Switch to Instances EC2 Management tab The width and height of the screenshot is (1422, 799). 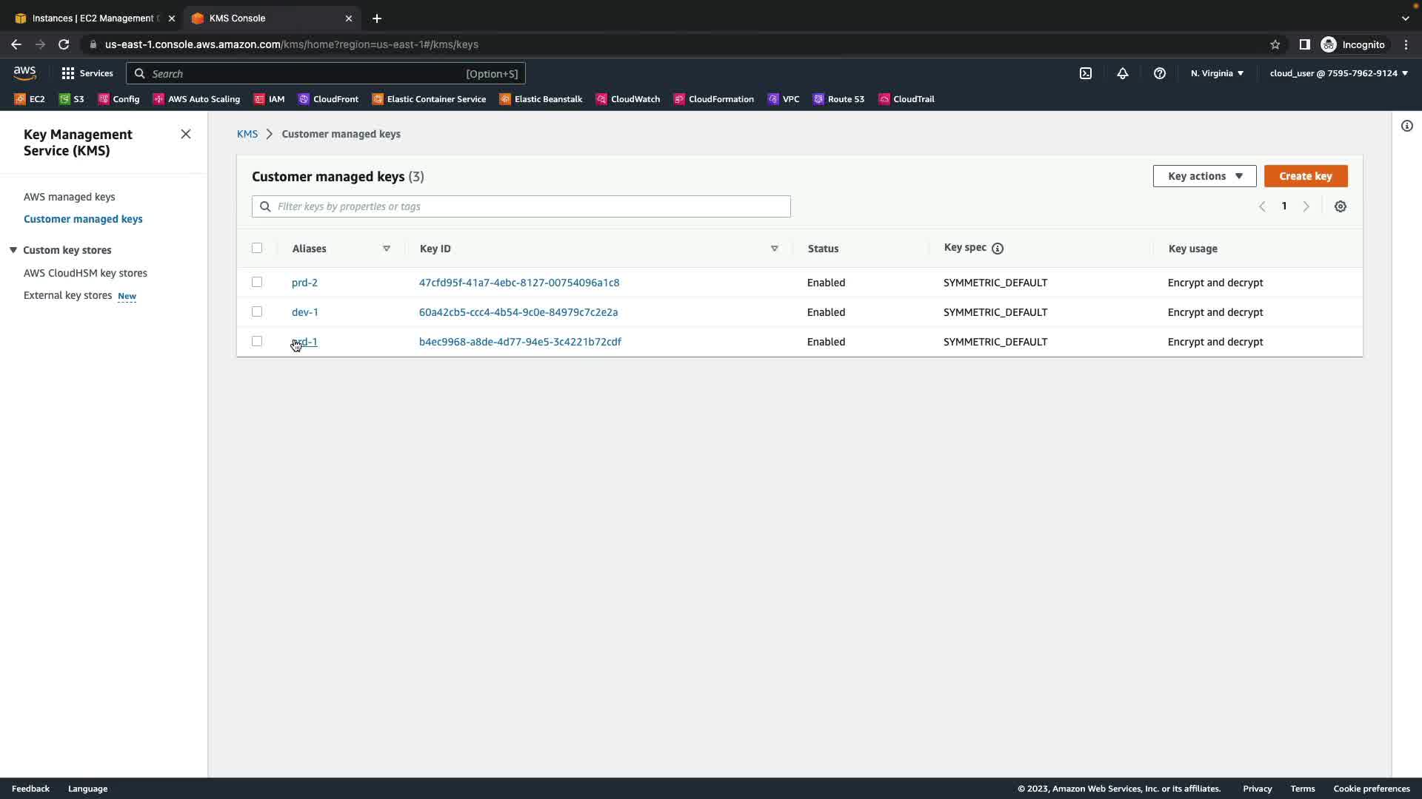coord(92,18)
